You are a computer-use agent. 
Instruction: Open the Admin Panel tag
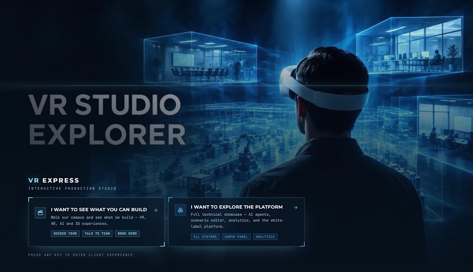236,237
